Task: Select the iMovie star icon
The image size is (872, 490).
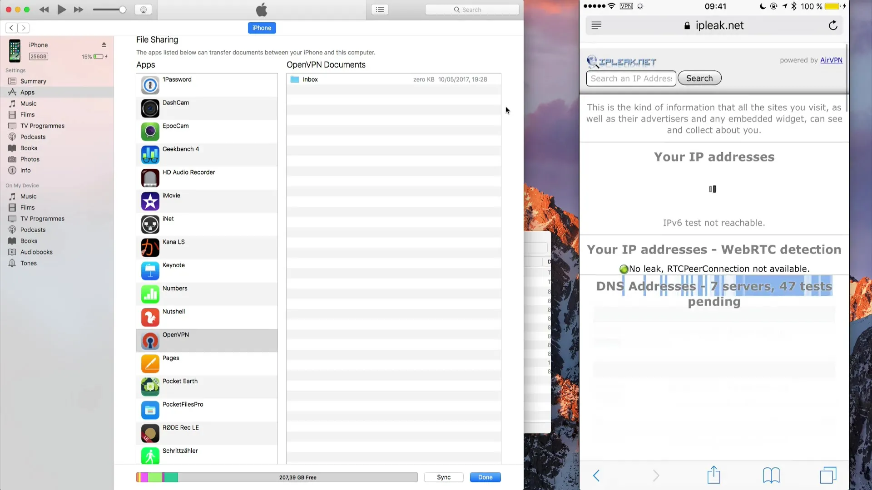Action: (x=150, y=201)
